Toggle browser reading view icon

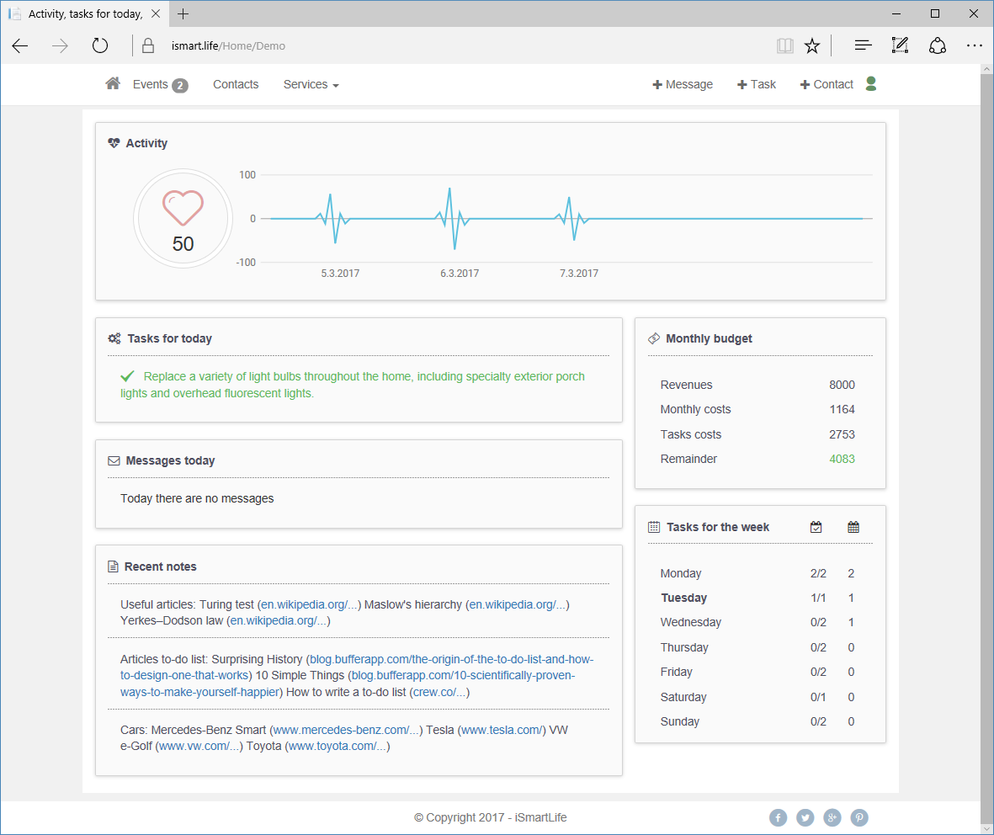coord(784,45)
